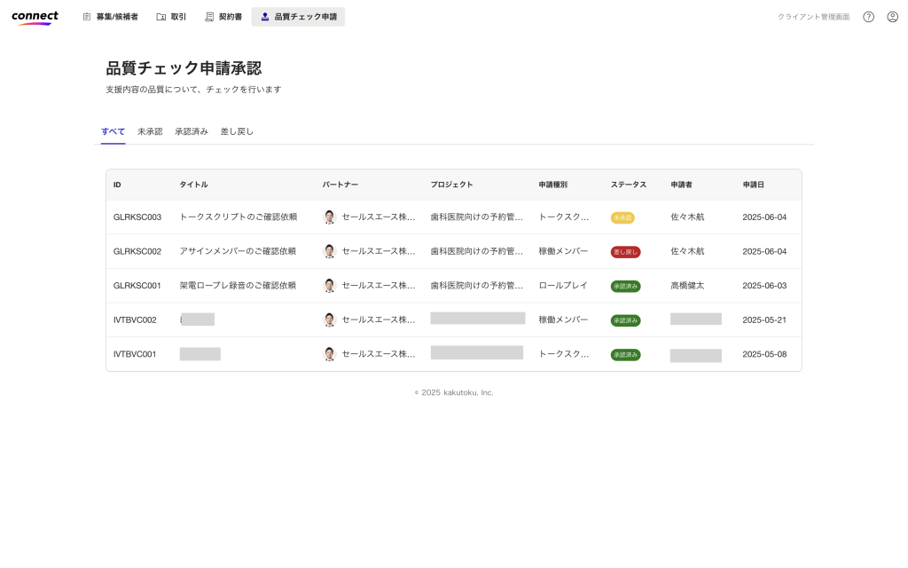Viewport: 908px width, 568px height.
Task: Switch to the 未承認 tab
Action: click(x=150, y=131)
